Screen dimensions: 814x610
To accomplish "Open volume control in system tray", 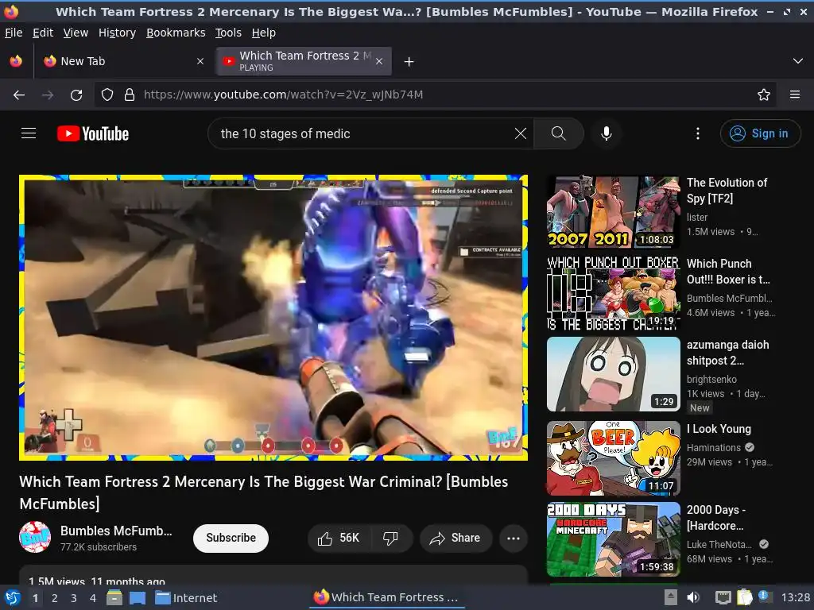I will (x=693, y=597).
